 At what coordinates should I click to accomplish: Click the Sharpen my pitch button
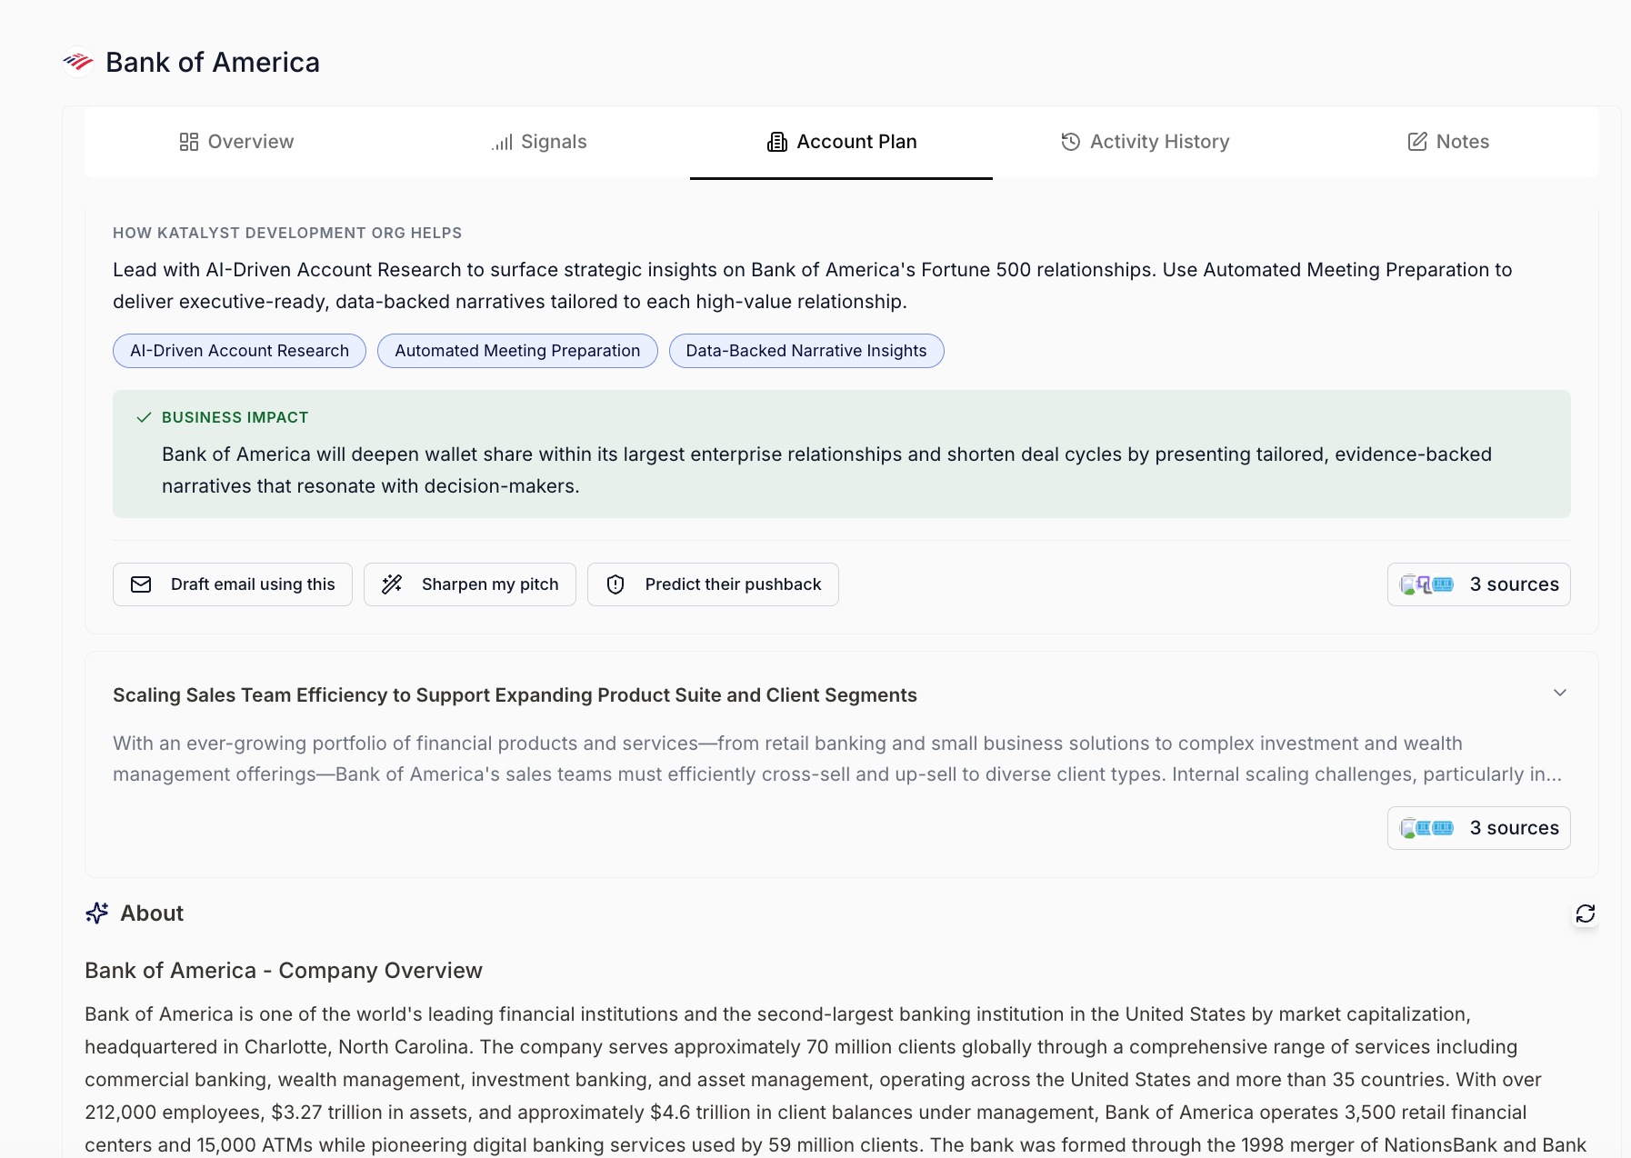coord(470,584)
